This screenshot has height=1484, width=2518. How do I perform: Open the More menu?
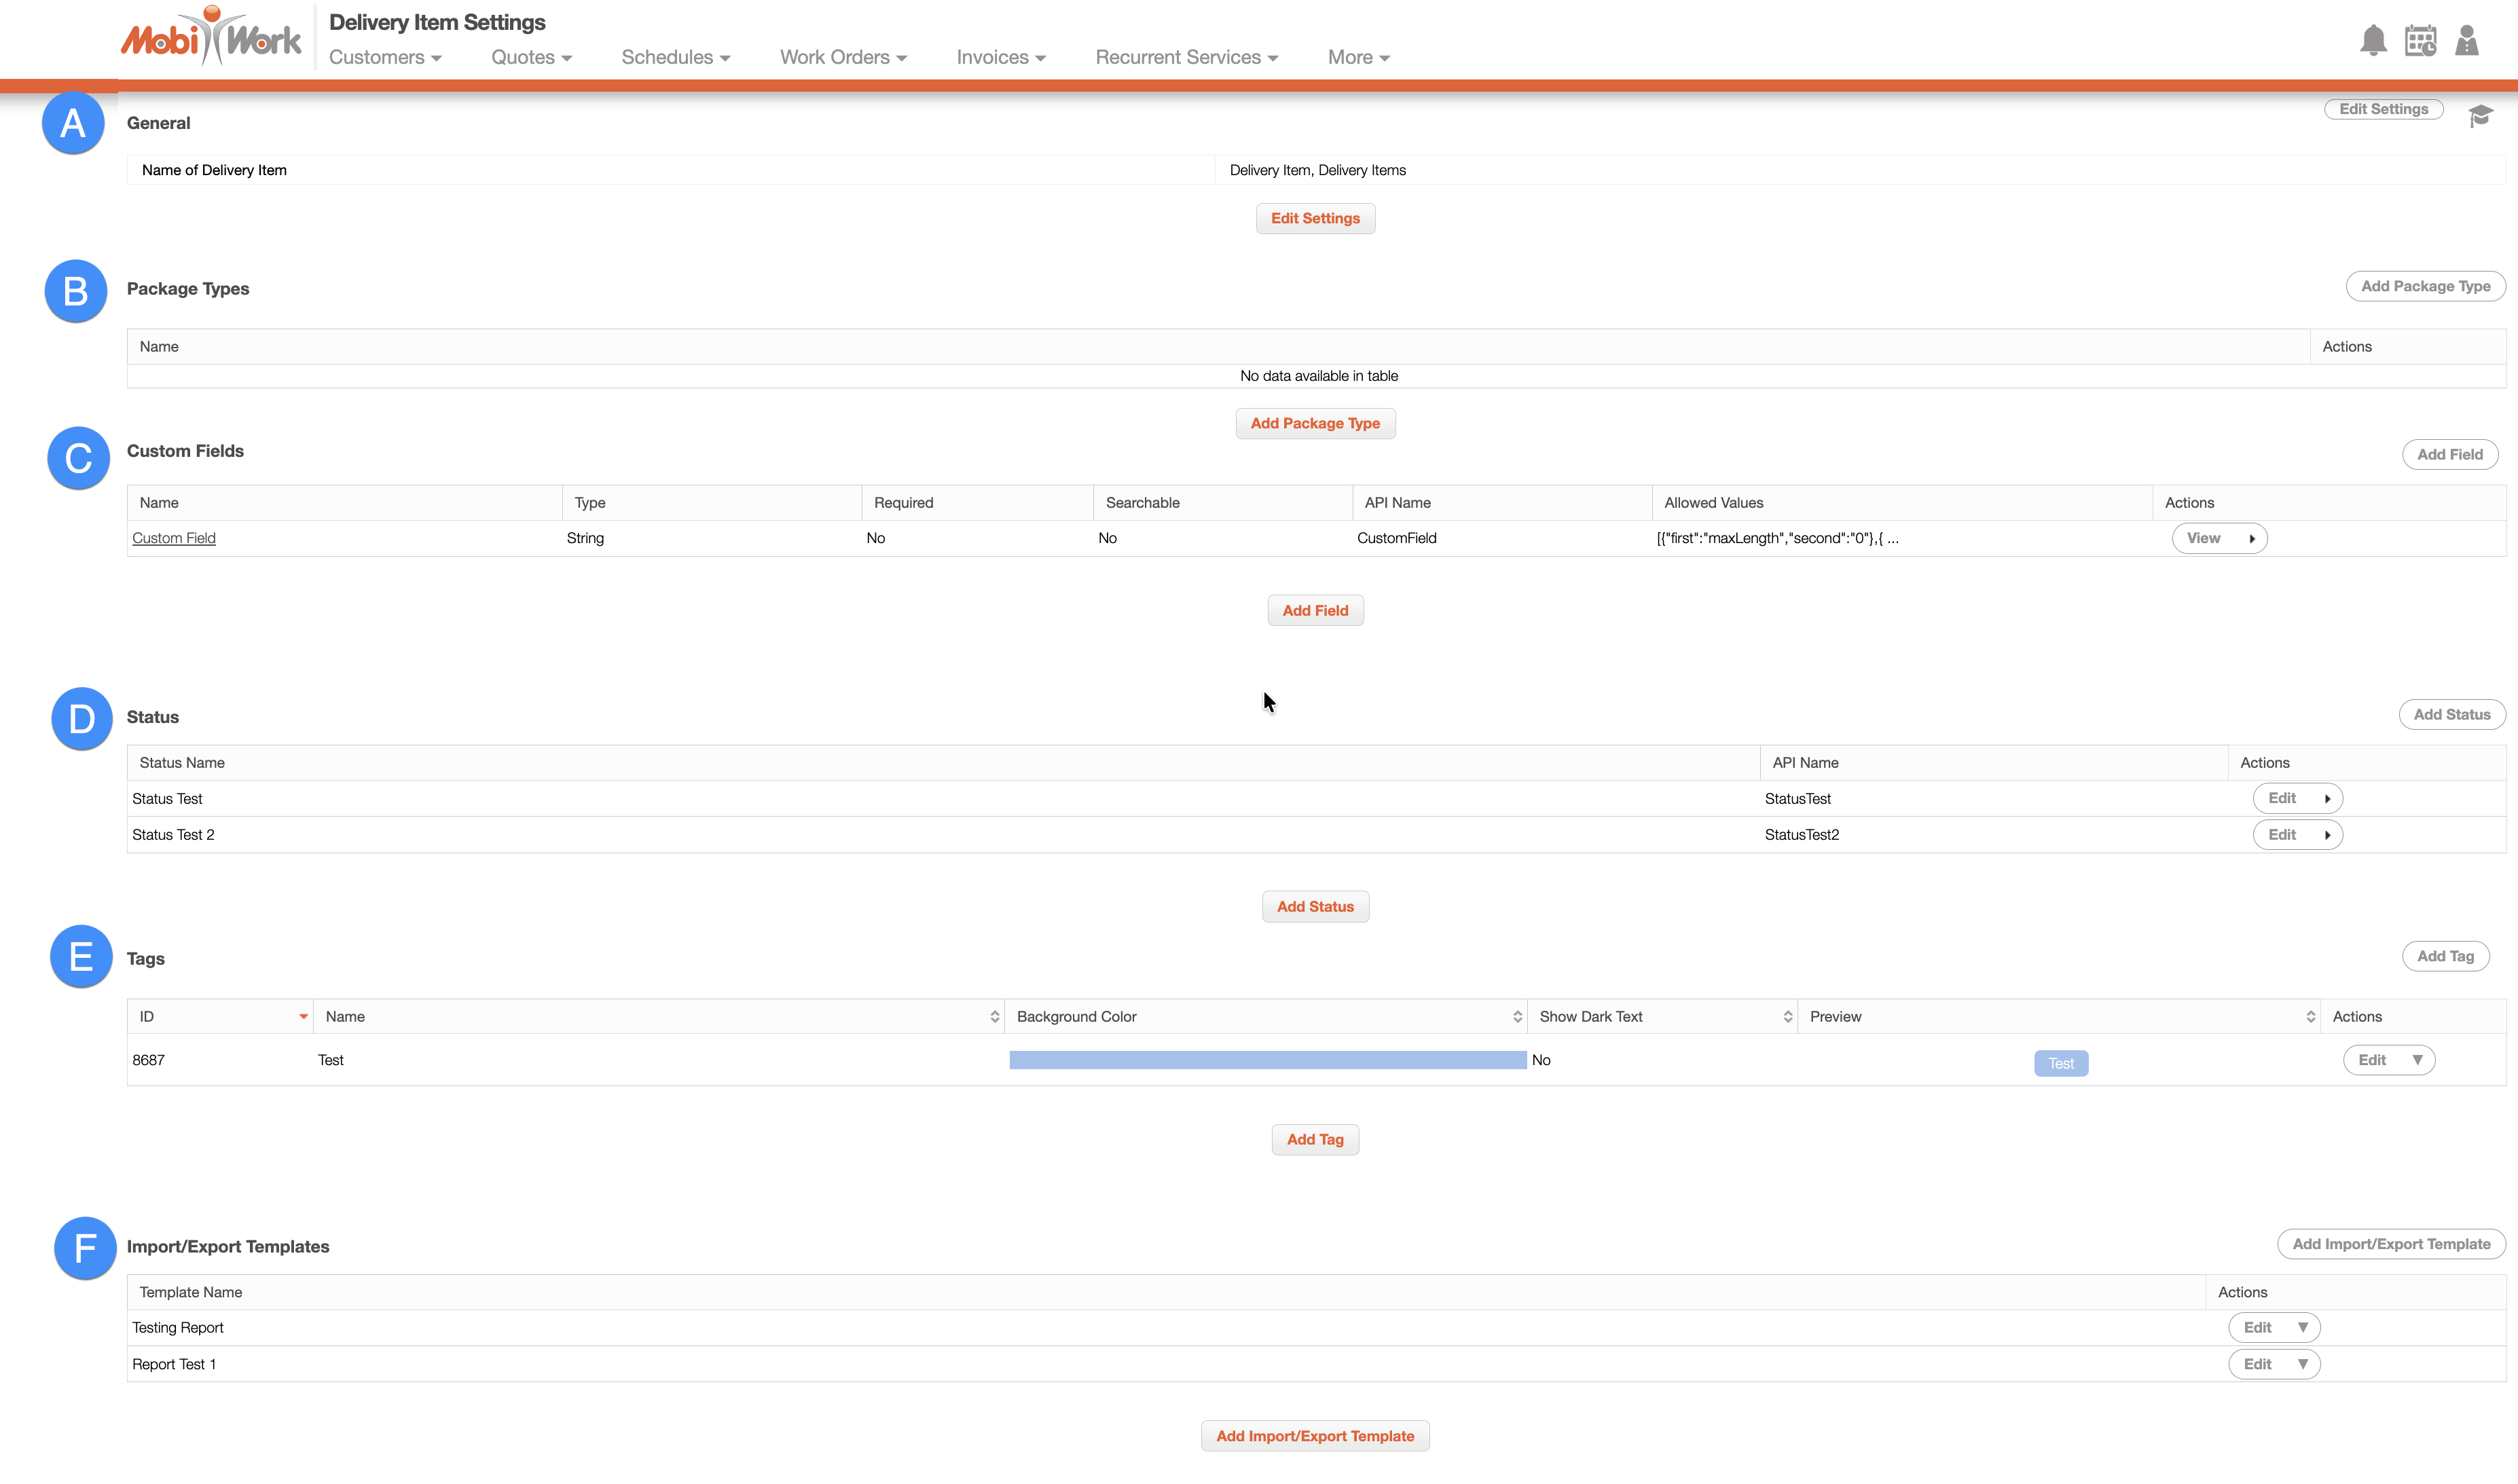[x=1359, y=57]
